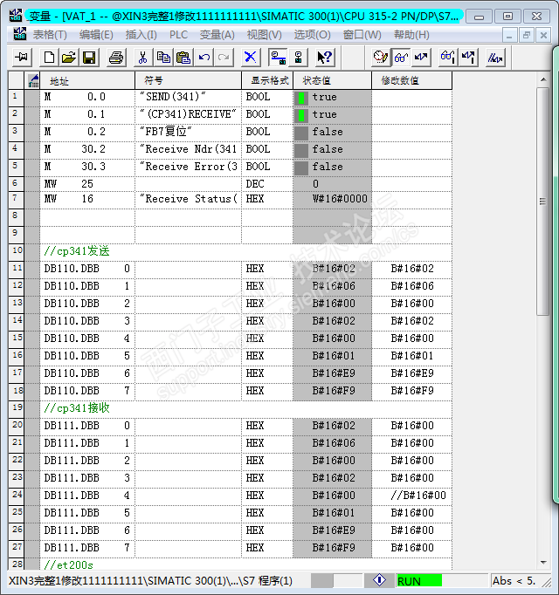Click the CPU status icon in status bar
559x595 pixels.
click(379, 580)
